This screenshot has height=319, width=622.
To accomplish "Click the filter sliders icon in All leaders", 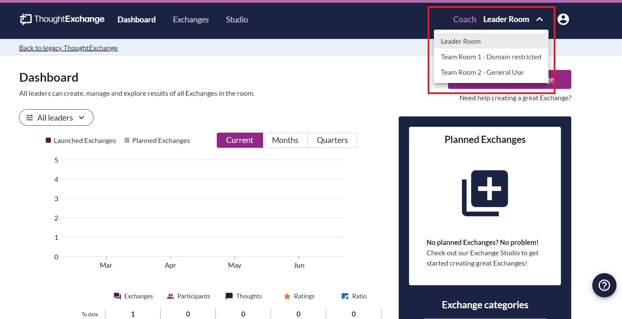I will click(30, 118).
